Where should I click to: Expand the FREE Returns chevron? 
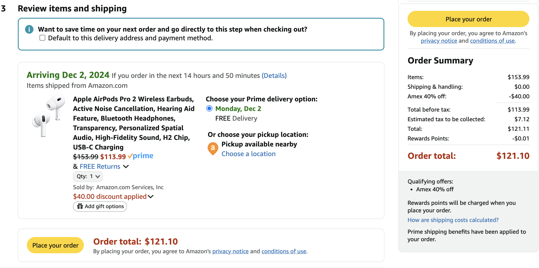click(126, 167)
